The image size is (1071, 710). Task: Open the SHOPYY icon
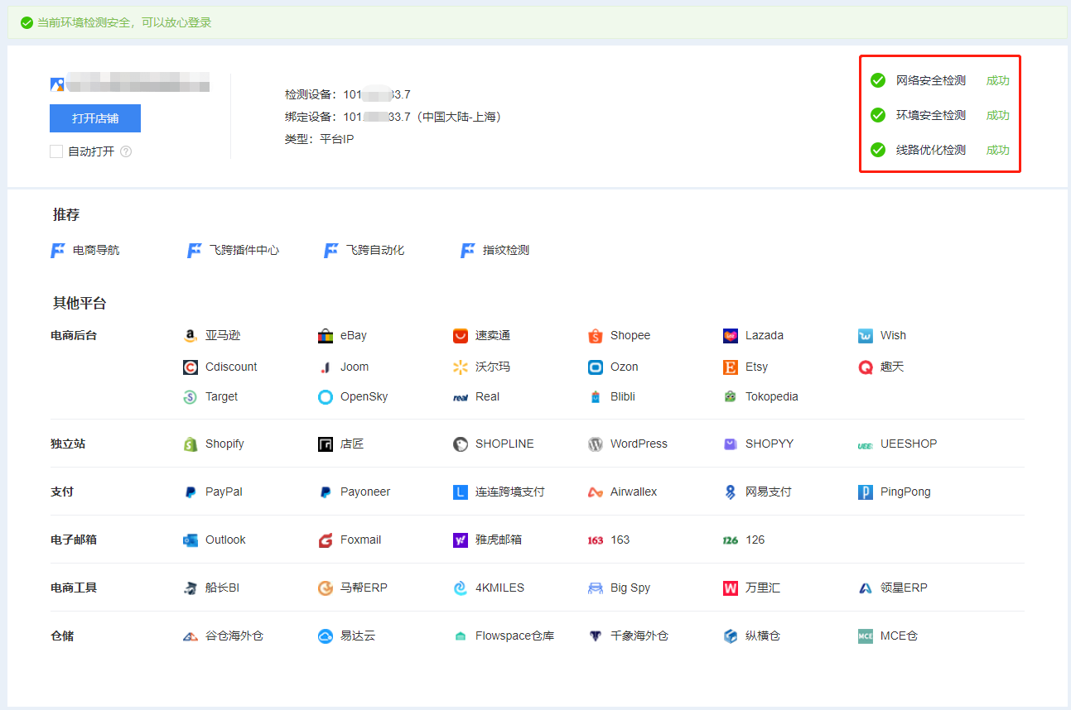coord(731,444)
